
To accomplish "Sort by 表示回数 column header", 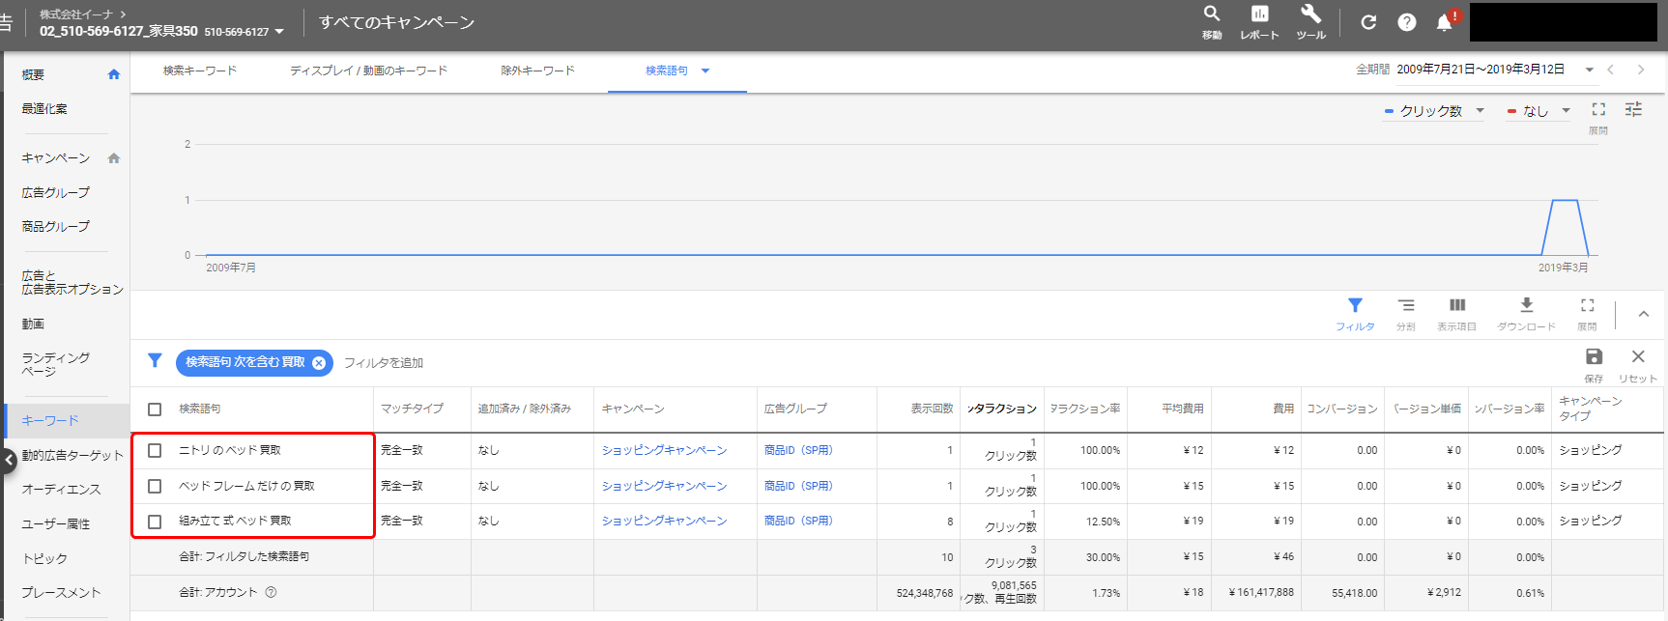I will [932, 409].
